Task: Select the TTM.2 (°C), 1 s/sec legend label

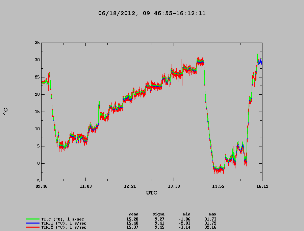Action: coord(64,227)
